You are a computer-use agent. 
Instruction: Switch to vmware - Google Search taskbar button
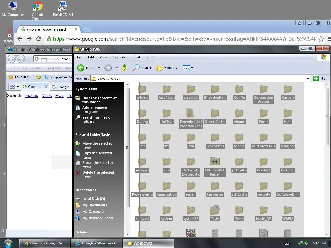click(x=45, y=243)
